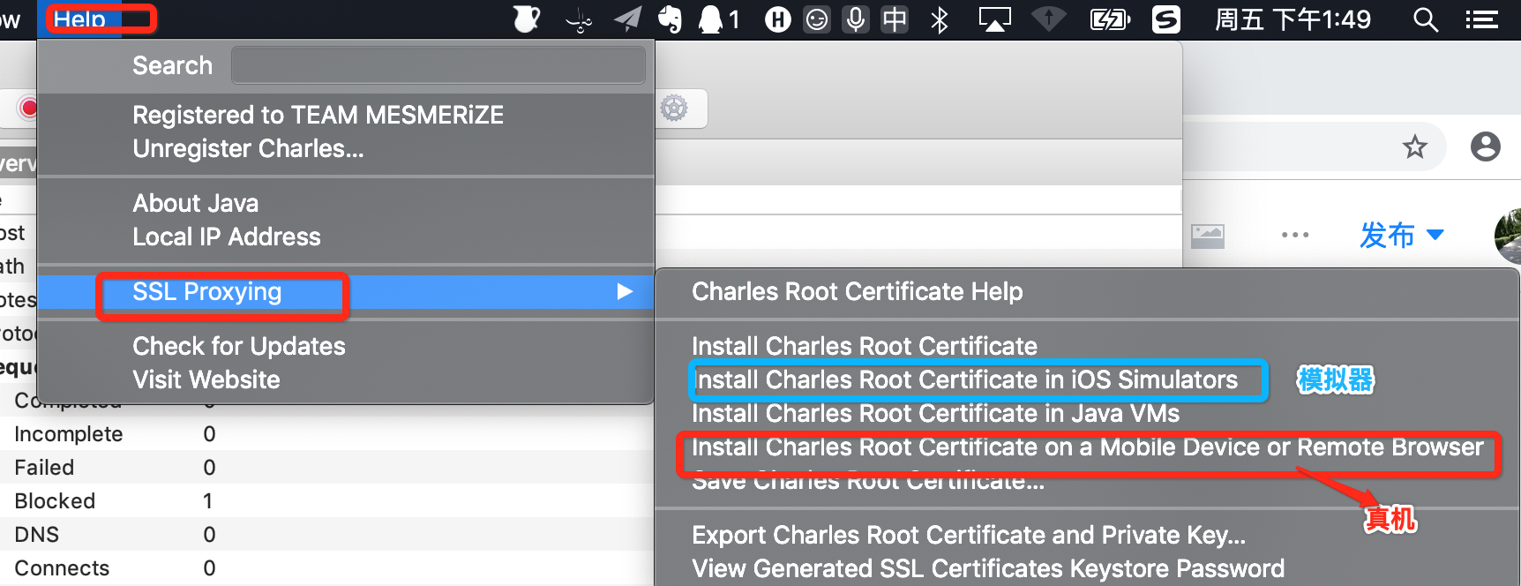This screenshot has height=586, width=1521.
Task: Choose Check for Updates item
Action: click(239, 346)
